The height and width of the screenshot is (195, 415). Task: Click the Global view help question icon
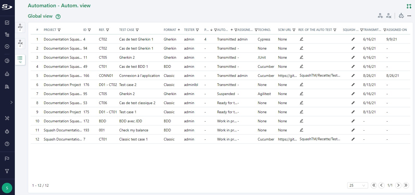click(58, 17)
